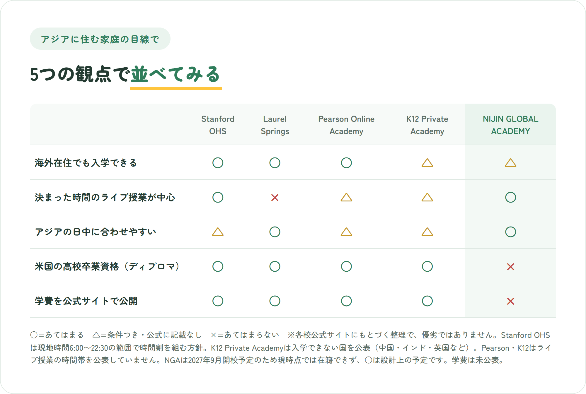Click the NIJIN GLOBAL ACADEMY column header
586x394 pixels.
point(510,125)
